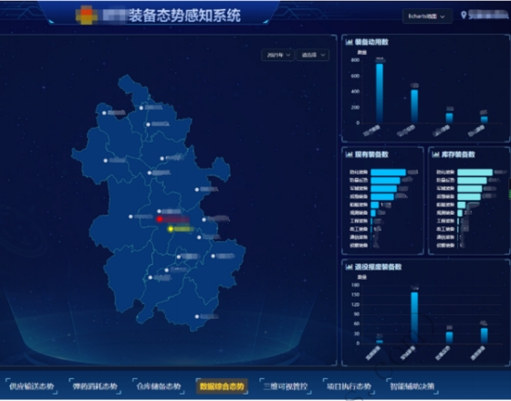Click the tallest bar in 装备动用数 chart
The height and width of the screenshot is (401, 511).
380,93
